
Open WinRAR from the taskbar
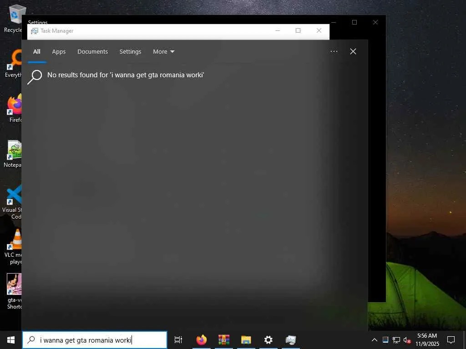224,340
